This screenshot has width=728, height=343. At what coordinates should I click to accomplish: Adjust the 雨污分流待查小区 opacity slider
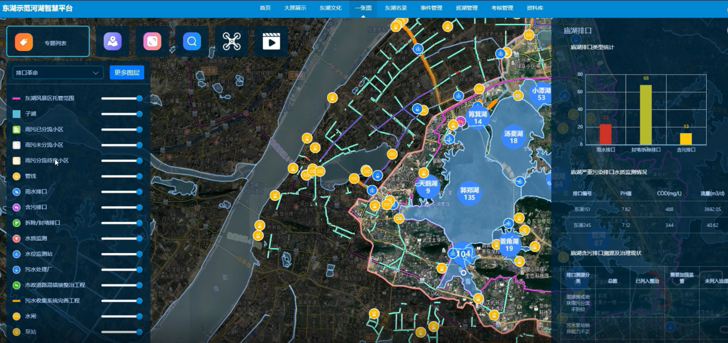pos(122,160)
